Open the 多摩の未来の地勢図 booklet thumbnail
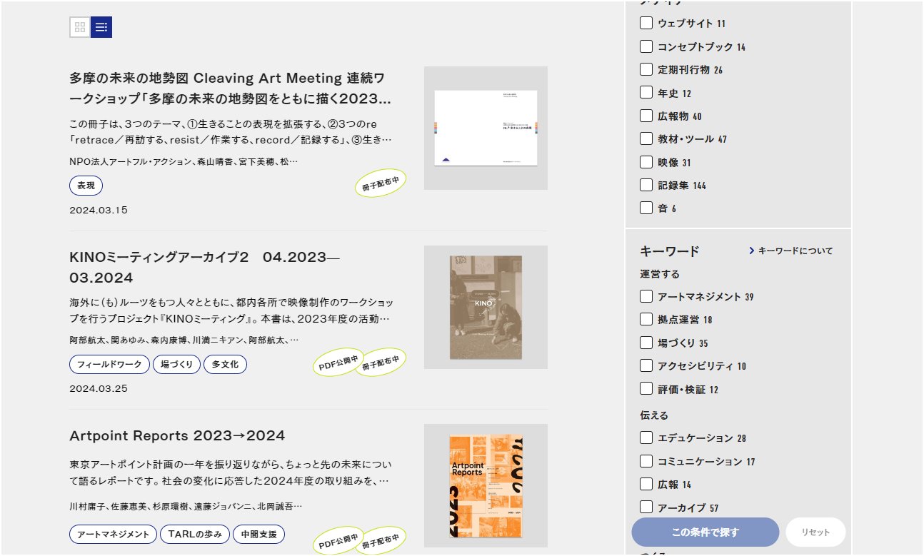 486,128
